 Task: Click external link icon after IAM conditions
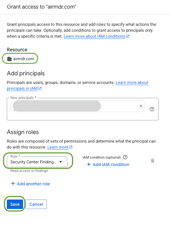tap(128, 36)
